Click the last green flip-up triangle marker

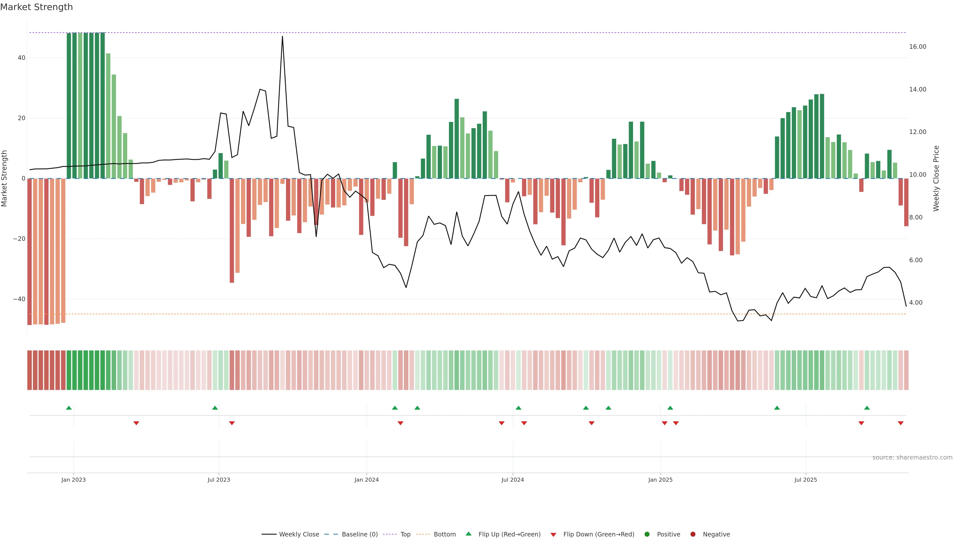coord(867,408)
